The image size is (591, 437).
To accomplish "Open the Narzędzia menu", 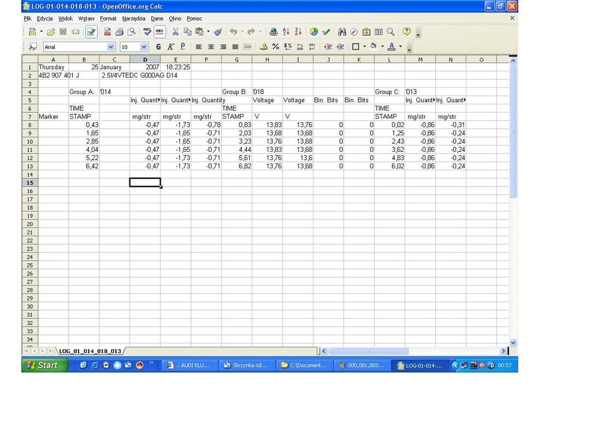I will tap(133, 18).
